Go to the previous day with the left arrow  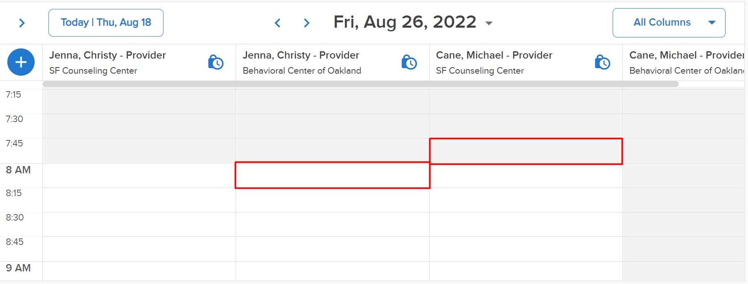click(278, 23)
